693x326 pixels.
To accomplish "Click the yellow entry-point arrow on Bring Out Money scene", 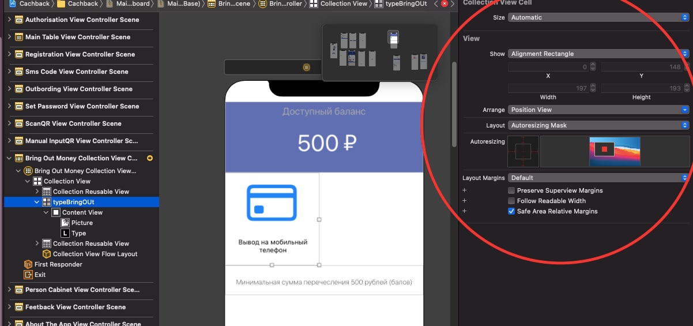I will click(x=150, y=158).
